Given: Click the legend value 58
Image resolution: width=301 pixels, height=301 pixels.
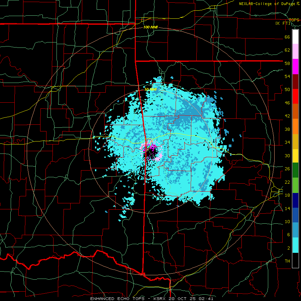Looking at the screenshot, I should click(x=287, y=63).
